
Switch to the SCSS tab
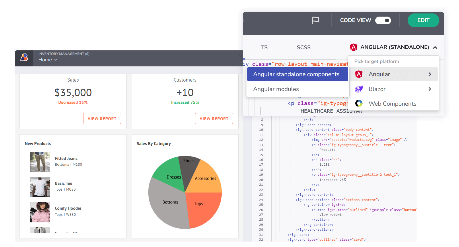coord(304,47)
